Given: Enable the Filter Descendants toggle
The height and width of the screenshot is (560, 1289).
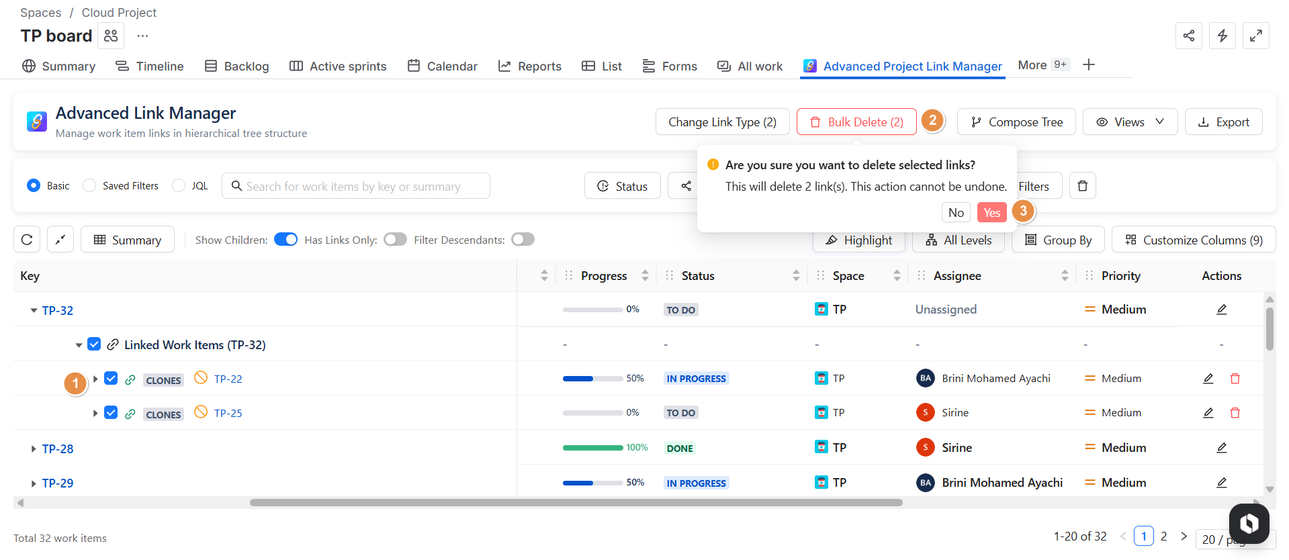Looking at the screenshot, I should pos(523,240).
